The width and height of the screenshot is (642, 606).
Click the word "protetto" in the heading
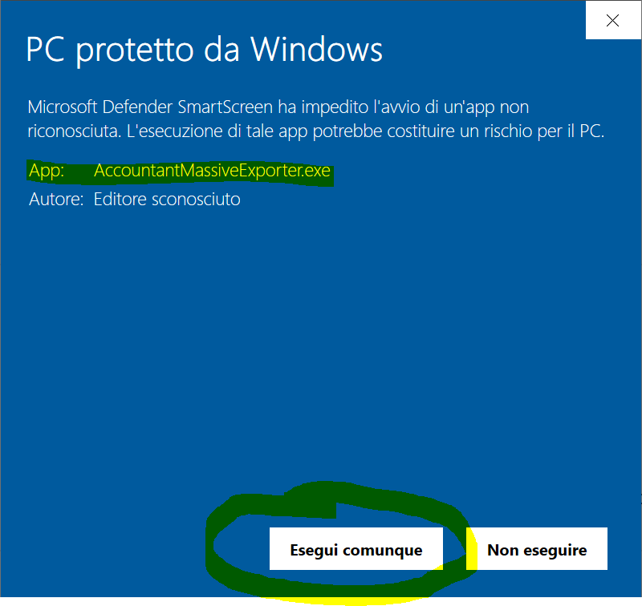pos(135,51)
